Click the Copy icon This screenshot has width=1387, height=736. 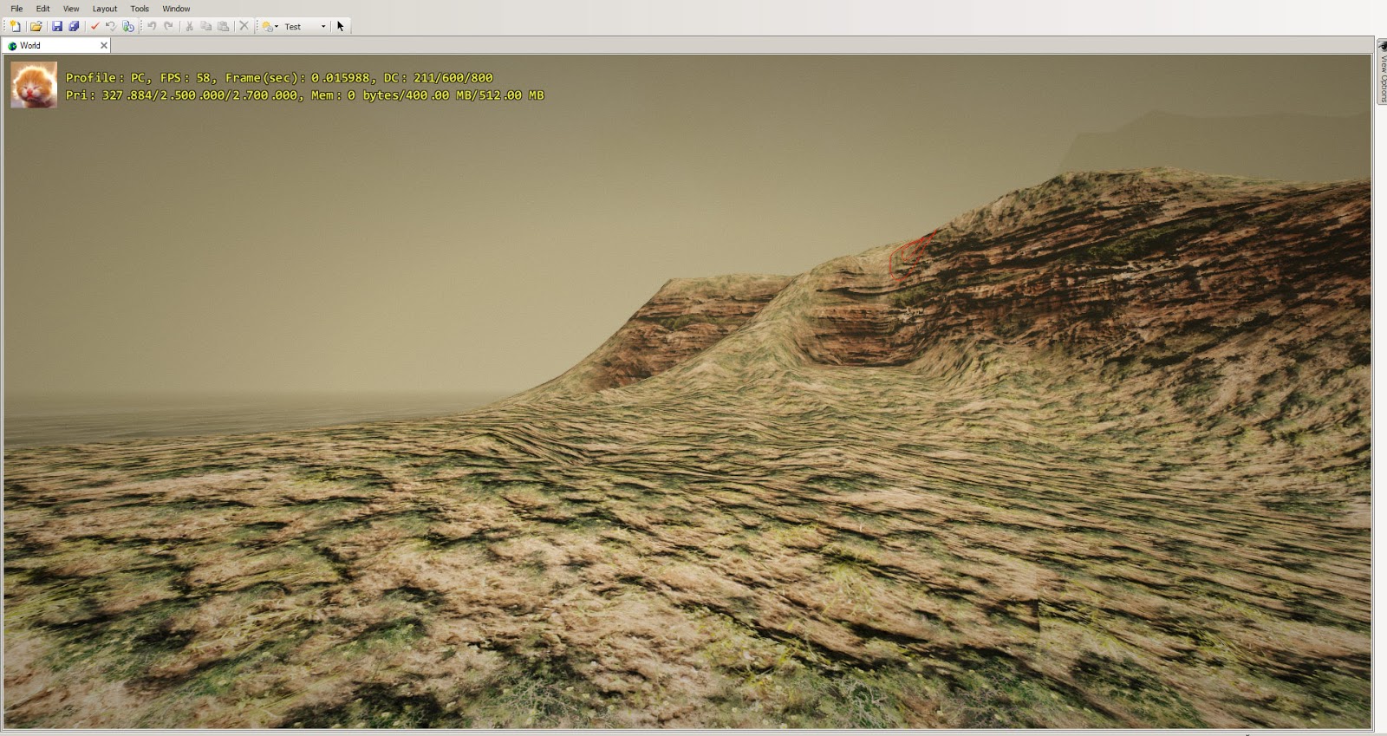206,26
